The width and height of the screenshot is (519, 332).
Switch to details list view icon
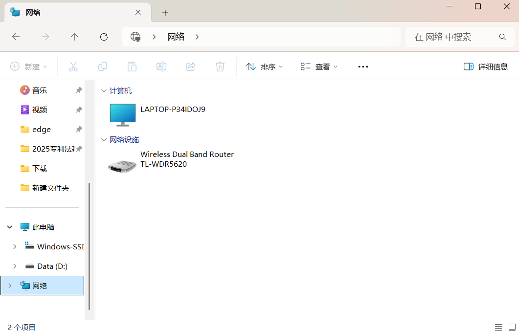[x=498, y=328]
